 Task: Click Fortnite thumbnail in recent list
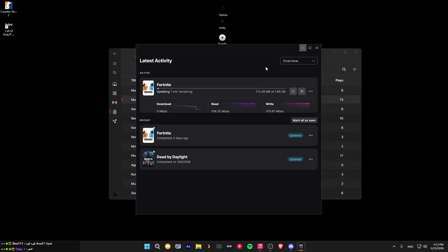[x=148, y=135]
